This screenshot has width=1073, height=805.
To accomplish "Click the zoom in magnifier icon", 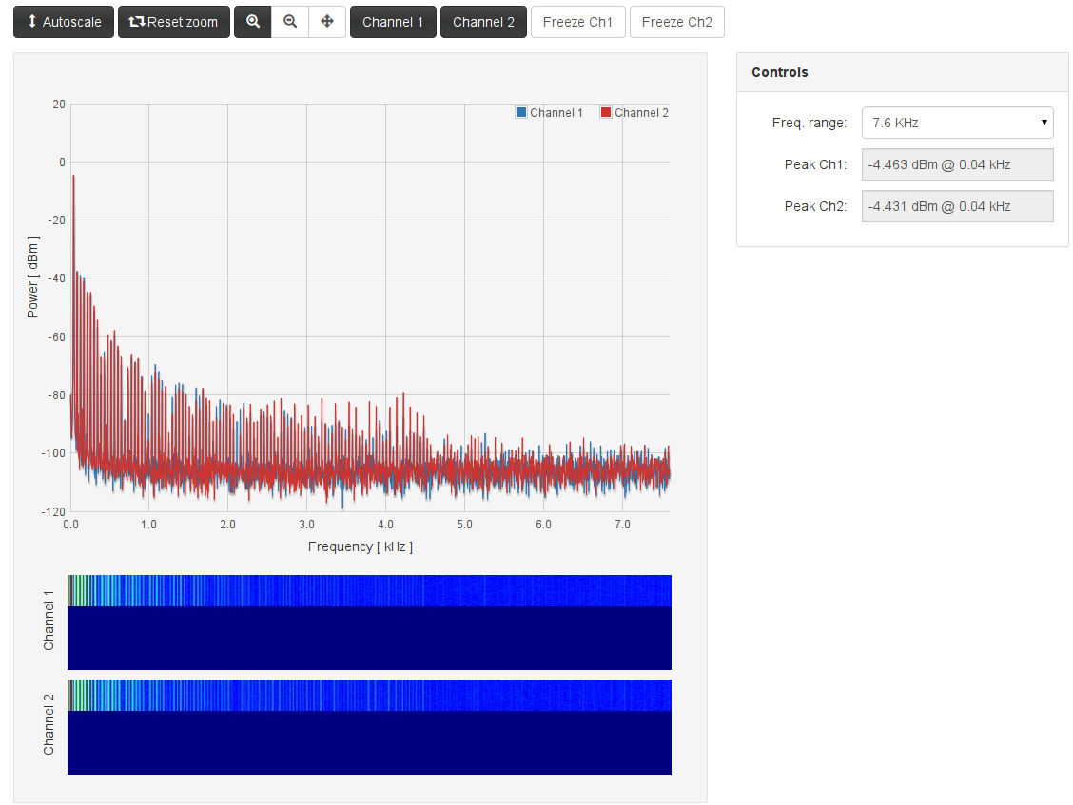I will click(253, 22).
